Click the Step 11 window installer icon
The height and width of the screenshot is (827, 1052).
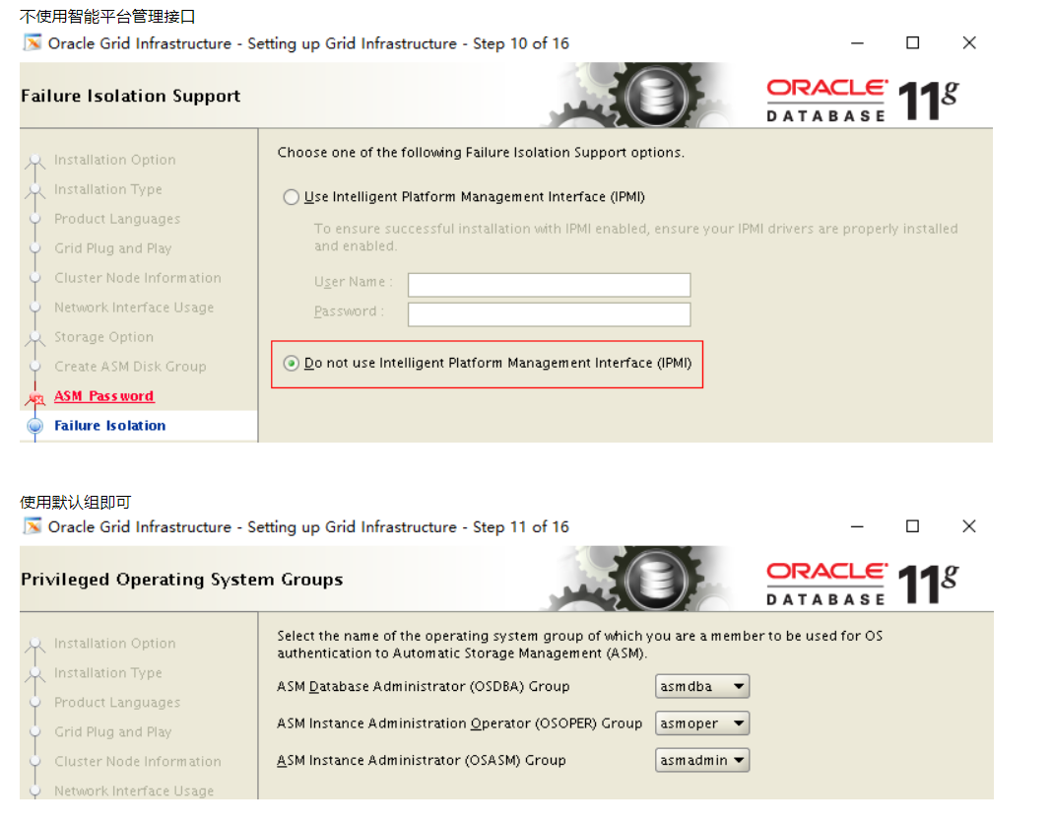[x=33, y=525]
